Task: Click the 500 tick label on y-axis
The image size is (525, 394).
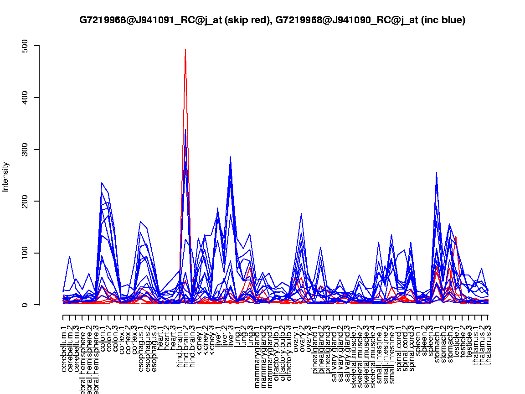Action: (x=25, y=46)
